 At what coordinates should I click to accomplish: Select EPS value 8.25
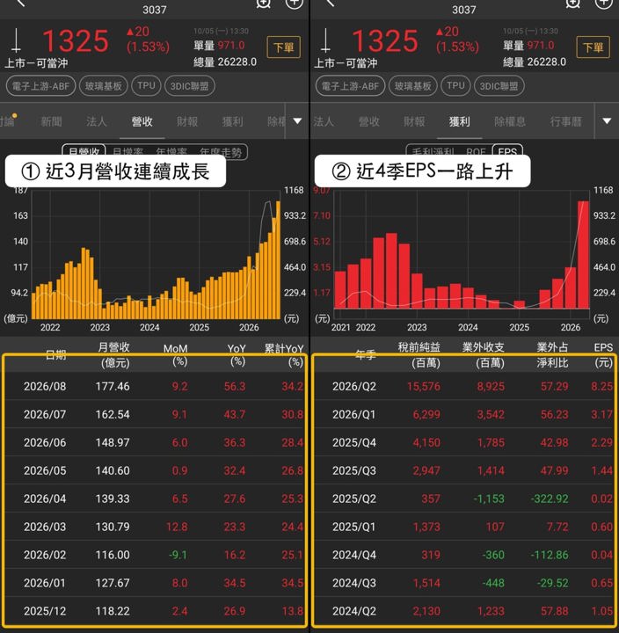(601, 386)
